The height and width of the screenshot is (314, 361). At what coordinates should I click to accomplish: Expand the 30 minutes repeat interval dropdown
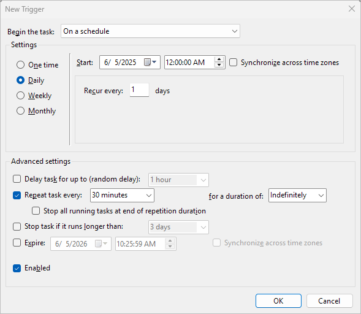[x=122, y=196]
